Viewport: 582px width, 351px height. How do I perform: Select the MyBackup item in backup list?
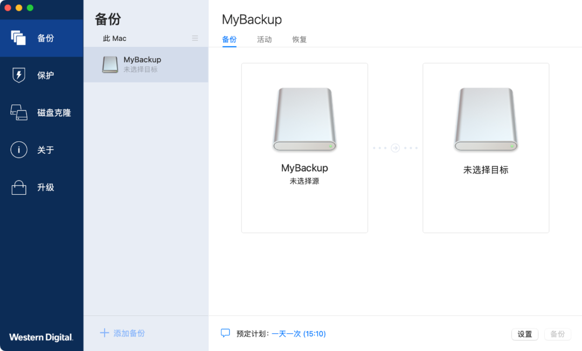point(146,65)
